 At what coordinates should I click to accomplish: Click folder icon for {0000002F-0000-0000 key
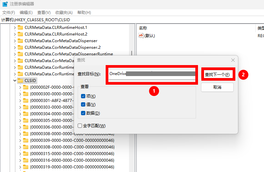tap(26, 87)
